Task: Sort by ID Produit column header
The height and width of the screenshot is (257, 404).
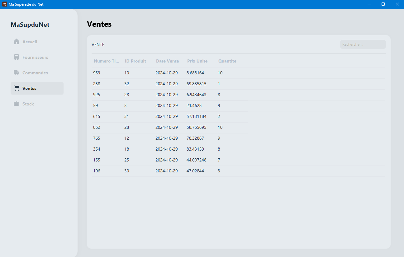Action: 135,61
